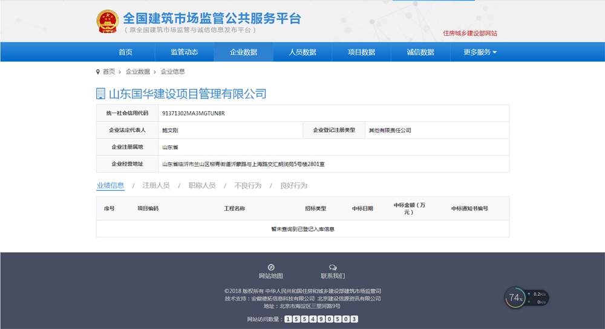The height and width of the screenshot is (329, 605).
Task: Go to 监管动态 in navigation bar
Action: [184, 52]
